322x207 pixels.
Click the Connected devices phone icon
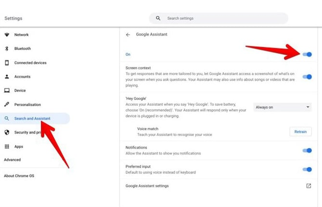[7, 63]
